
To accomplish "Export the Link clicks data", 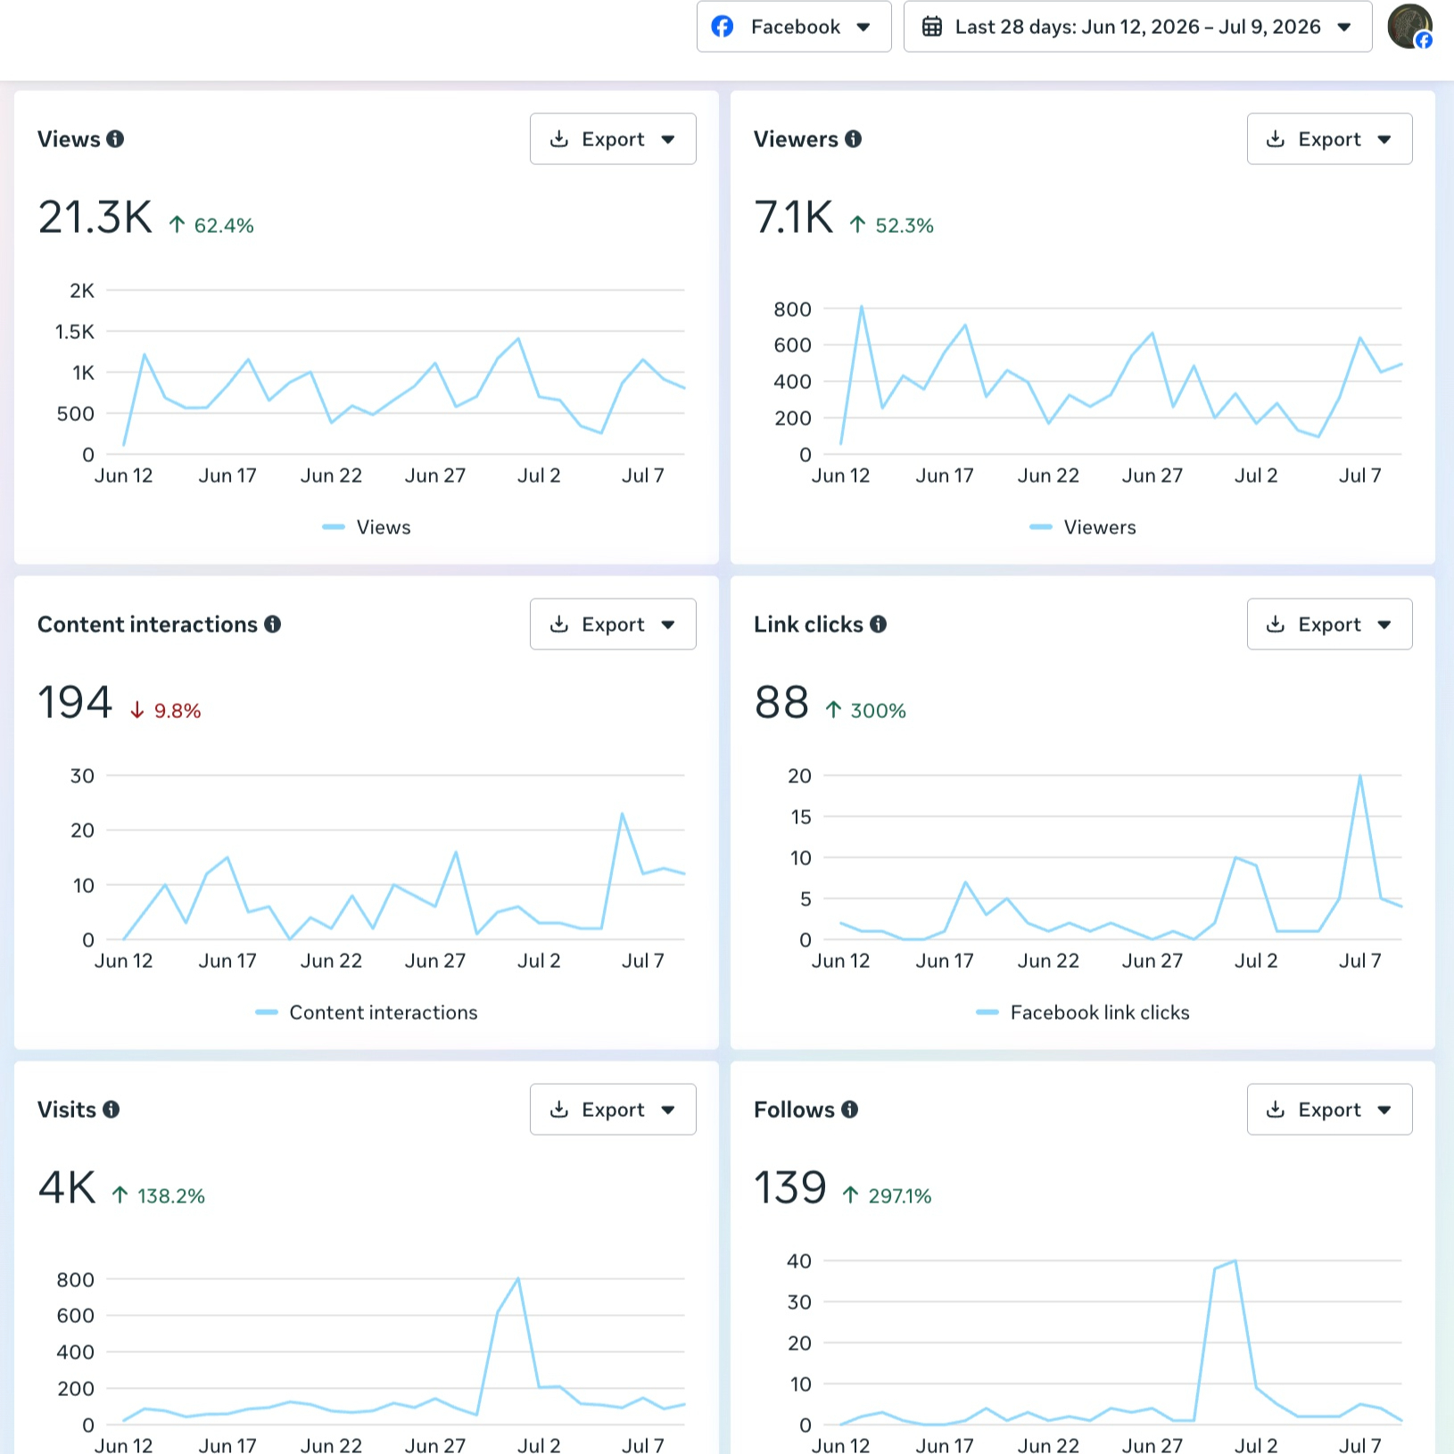I will click(x=1329, y=624).
